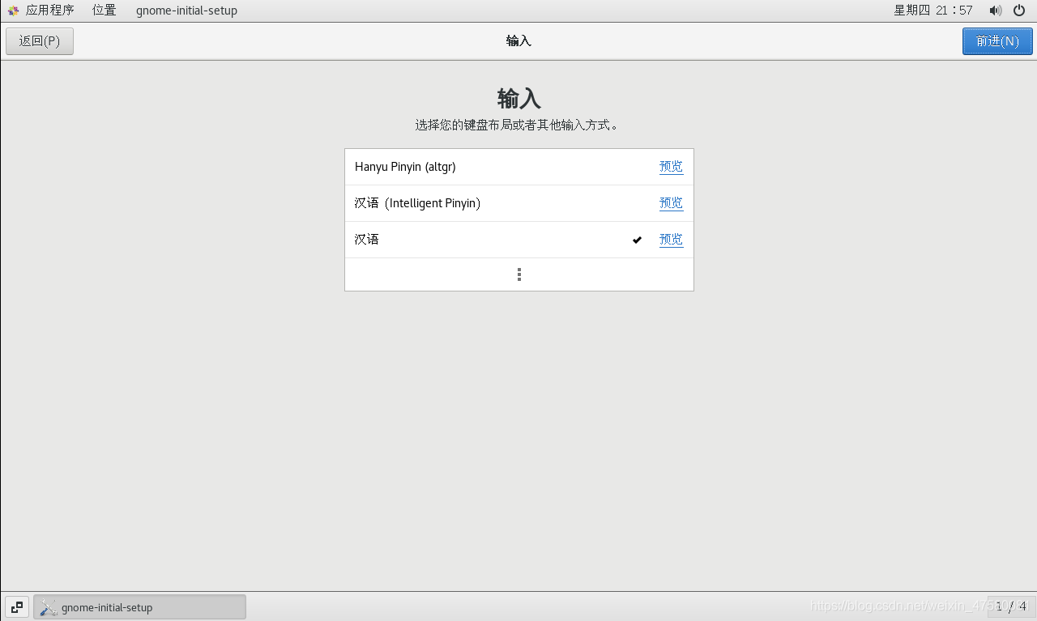Click the clock 星期四 21:57
The height and width of the screenshot is (621, 1037).
pos(933,11)
